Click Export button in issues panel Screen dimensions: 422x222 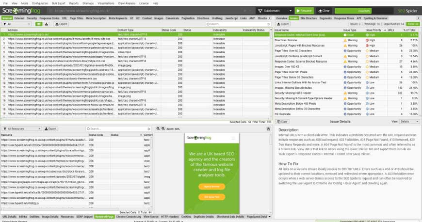click(283, 24)
